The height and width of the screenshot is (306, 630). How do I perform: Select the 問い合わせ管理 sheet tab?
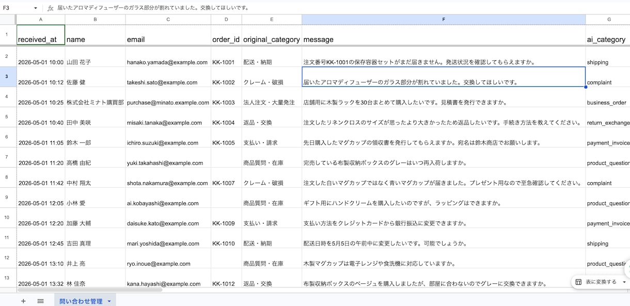point(81,301)
